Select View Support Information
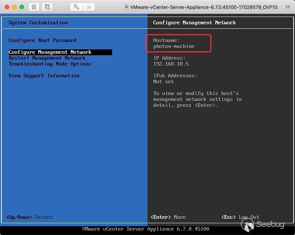 point(44,76)
